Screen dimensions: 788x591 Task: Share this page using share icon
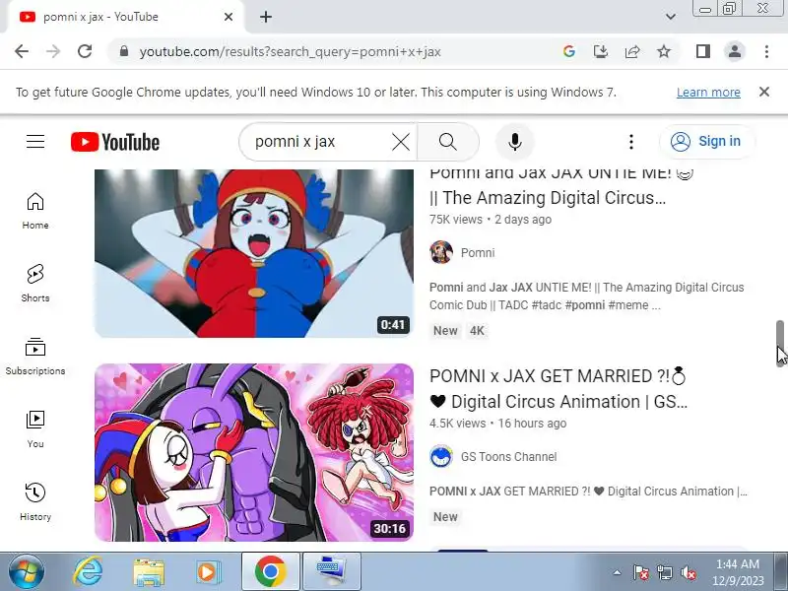(x=632, y=51)
